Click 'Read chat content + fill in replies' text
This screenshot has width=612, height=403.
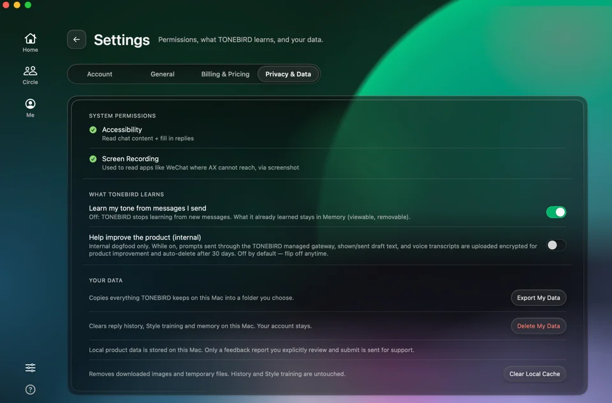tap(148, 138)
